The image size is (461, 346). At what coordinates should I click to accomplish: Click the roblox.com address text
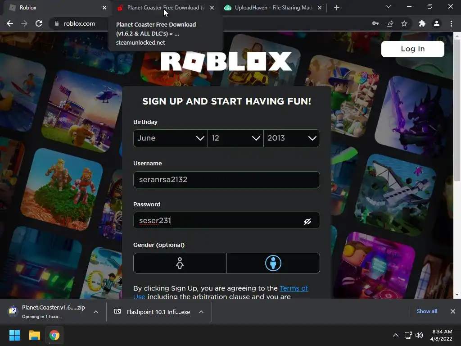coord(79,23)
